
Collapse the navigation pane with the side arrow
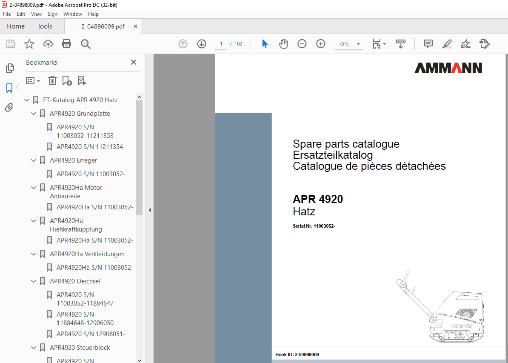click(150, 210)
